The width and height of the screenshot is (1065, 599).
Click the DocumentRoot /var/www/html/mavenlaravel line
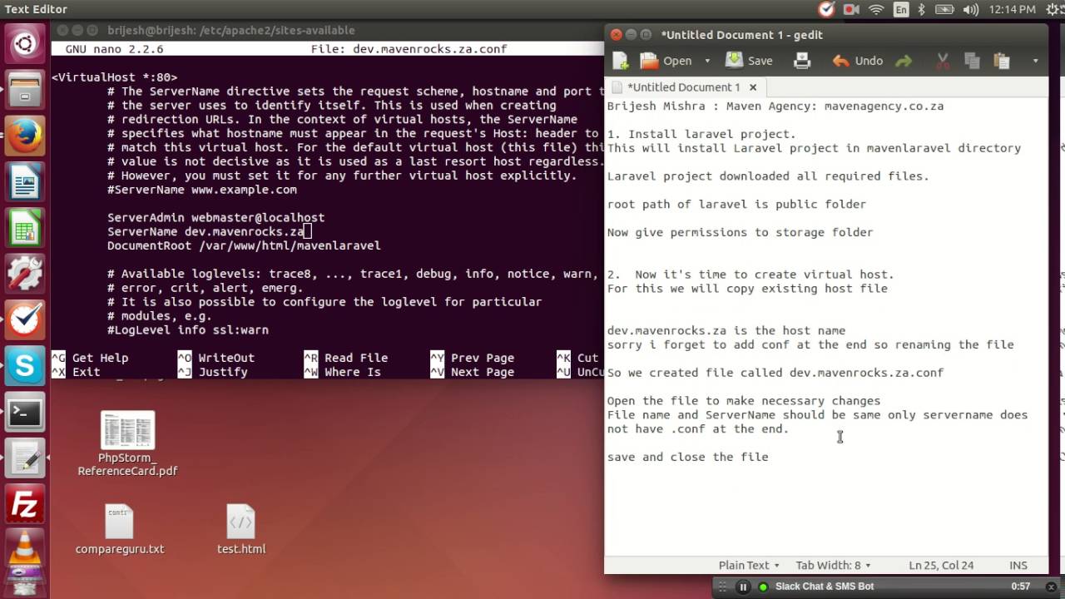pyautogui.click(x=244, y=245)
